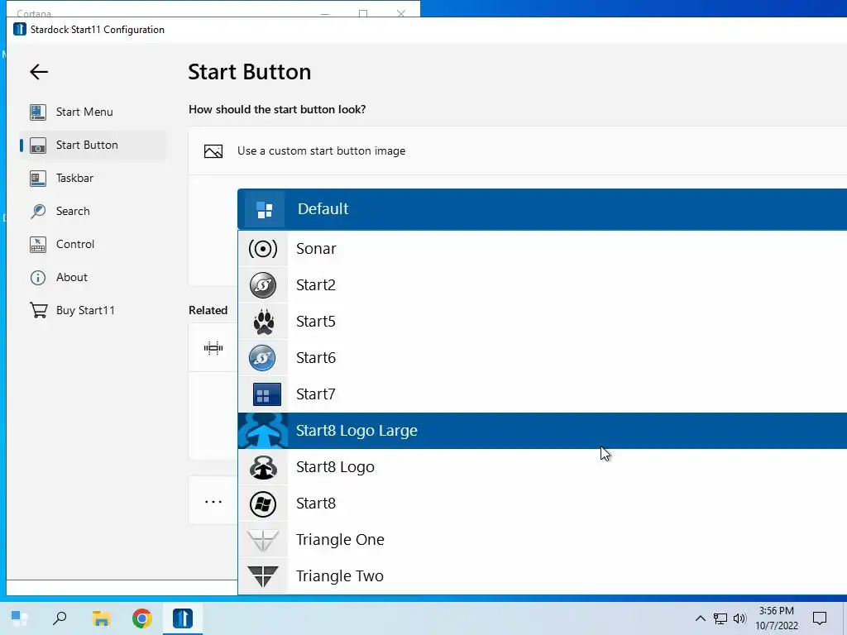Open the Search settings section
The height and width of the screenshot is (635, 847).
[93, 211]
